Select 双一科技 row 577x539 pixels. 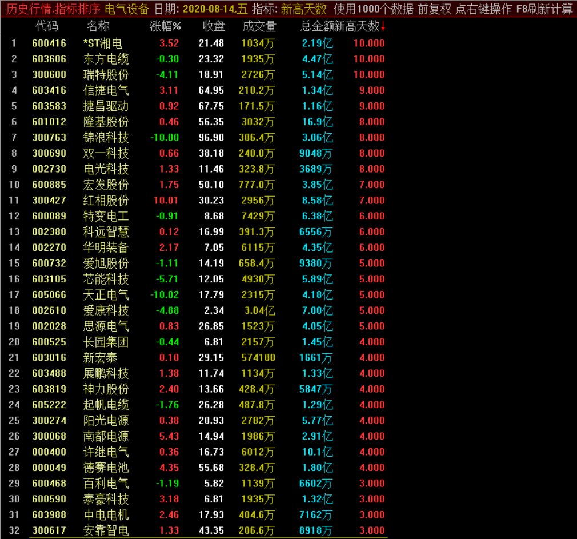[x=106, y=154]
